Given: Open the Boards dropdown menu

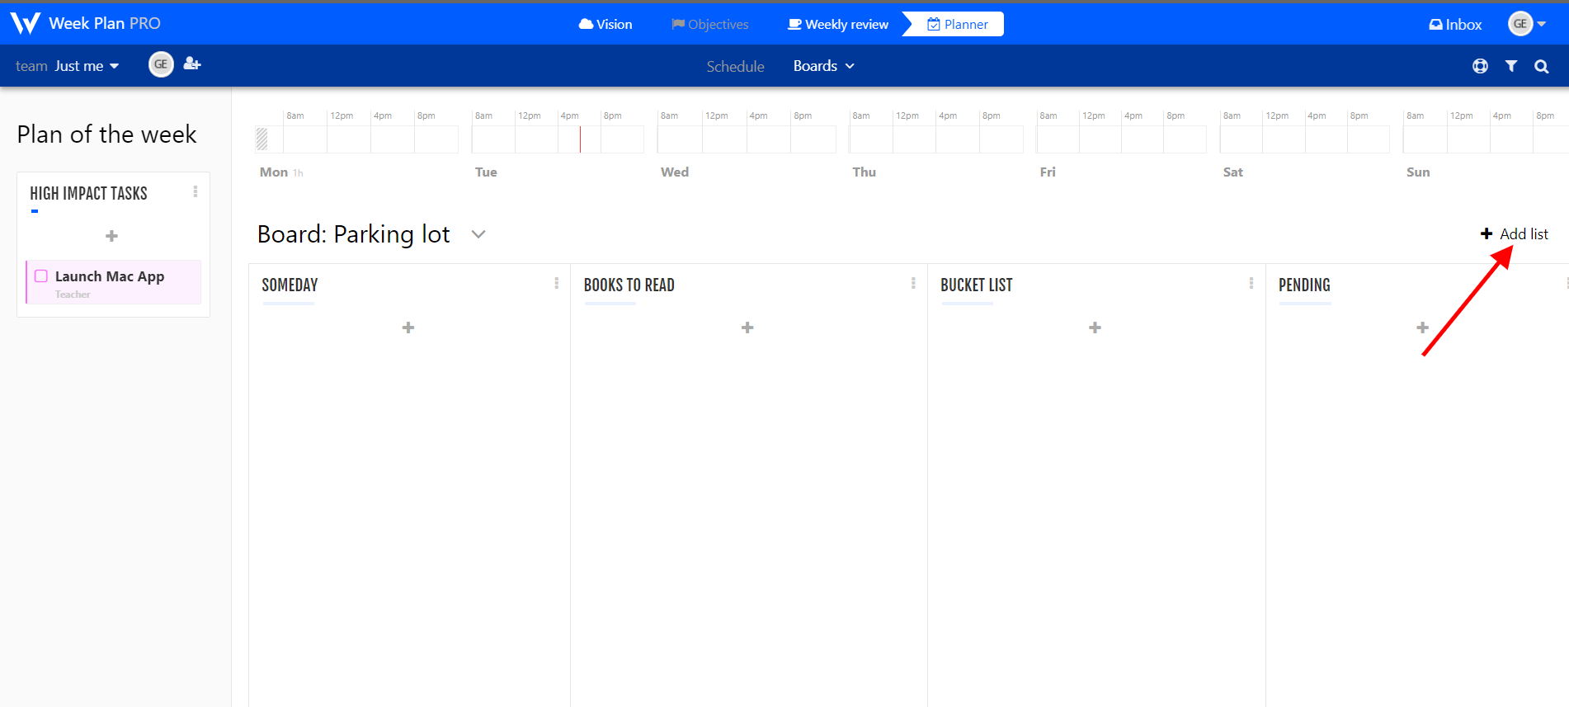Looking at the screenshot, I should point(823,66).
